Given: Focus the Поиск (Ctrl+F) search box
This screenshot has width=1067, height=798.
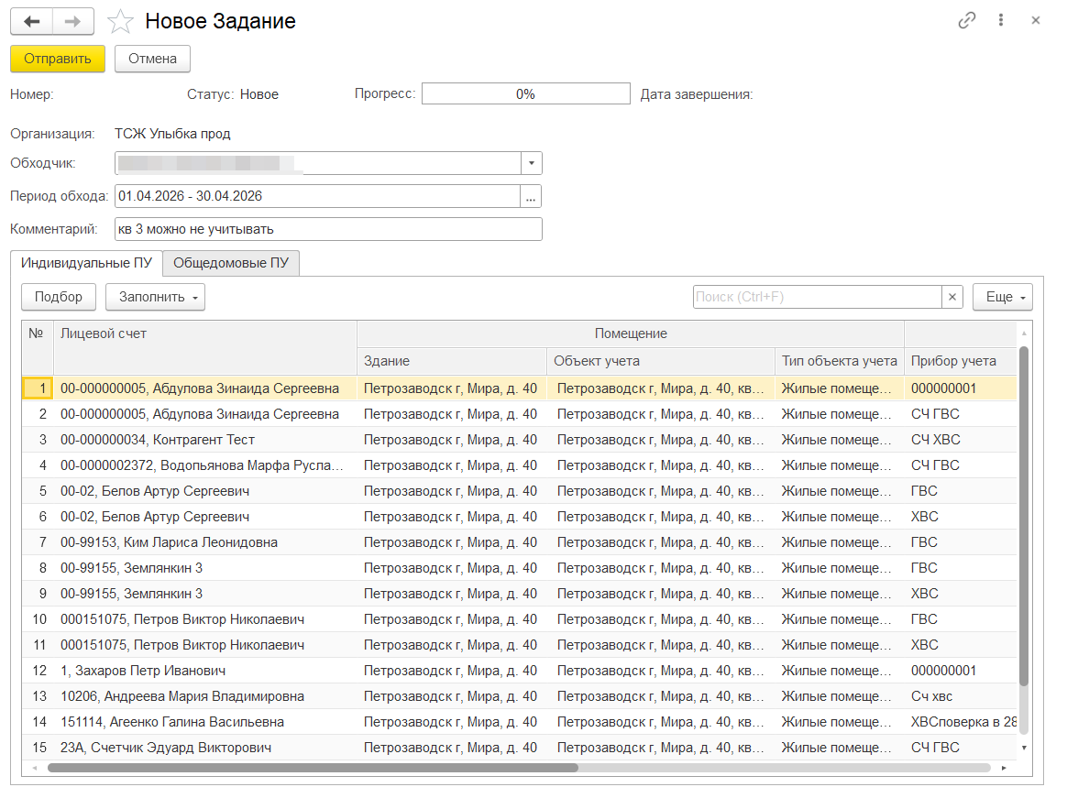Looking at the screenshot, I should (816, 297).
